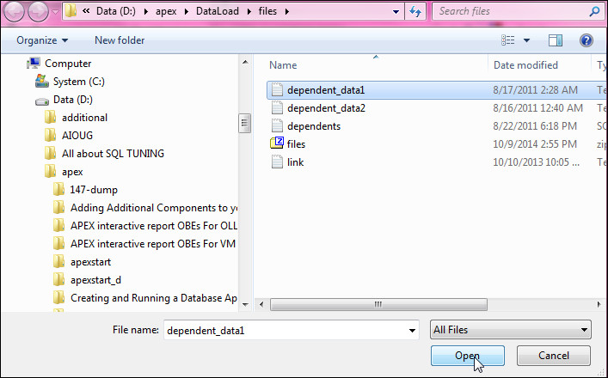Click the horizontal scroll left arrow
The width and height of the screenshot is (608, 378).
click(x=261, y=304)
